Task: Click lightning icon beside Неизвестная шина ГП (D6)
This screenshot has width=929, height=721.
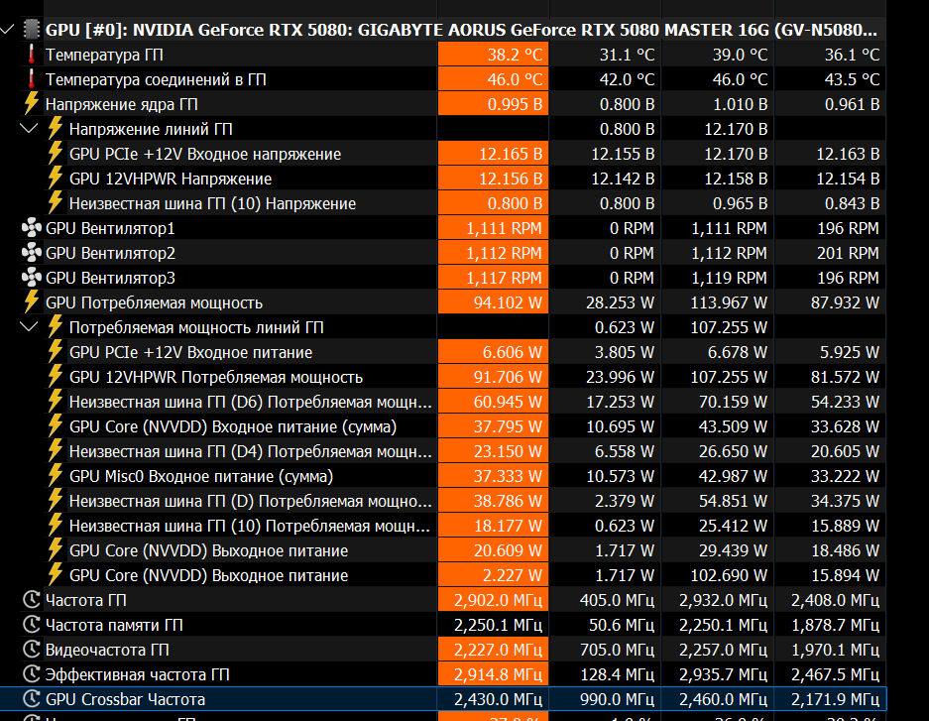Action: pos(56,402)
